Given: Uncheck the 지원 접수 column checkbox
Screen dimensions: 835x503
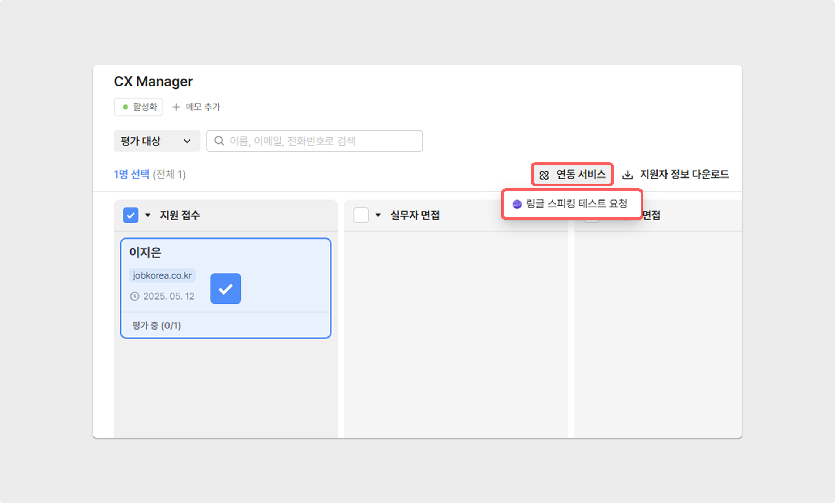Looking at the screenshot, I should pos(130,215).
